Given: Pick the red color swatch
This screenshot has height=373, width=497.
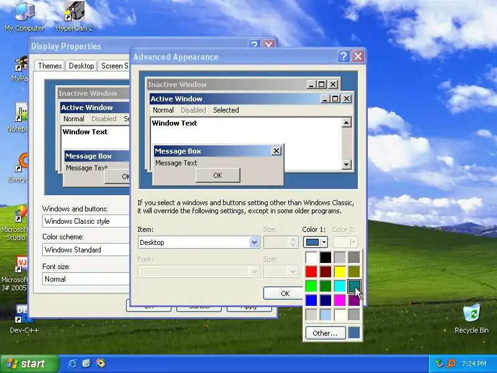Looking at the screenshot, I should point(311,272).
